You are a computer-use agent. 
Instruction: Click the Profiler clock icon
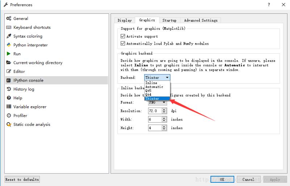point(9,116)
